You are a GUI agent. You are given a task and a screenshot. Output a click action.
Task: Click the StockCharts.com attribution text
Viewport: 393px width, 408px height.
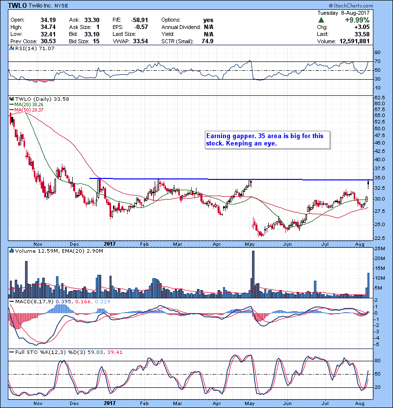click(351, 5)
